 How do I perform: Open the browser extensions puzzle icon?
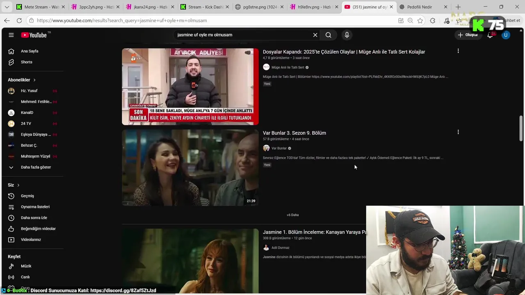coord(433,20)
